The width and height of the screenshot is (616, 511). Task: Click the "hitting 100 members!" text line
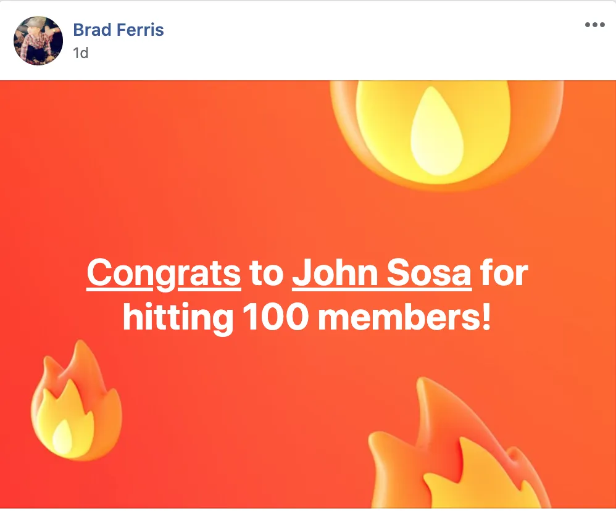tap(307, 318)
